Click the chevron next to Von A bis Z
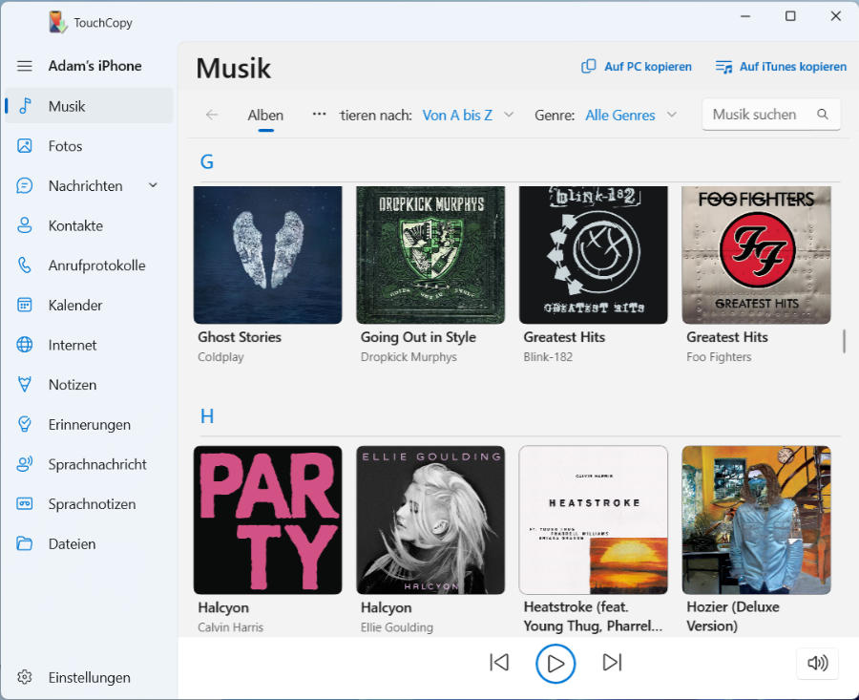859x700 pixels. (509, 115)
